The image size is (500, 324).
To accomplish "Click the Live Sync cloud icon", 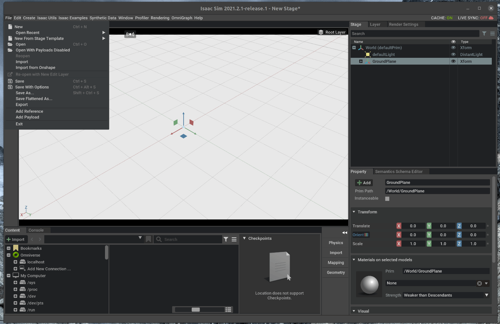I will (x=491, y=18).
